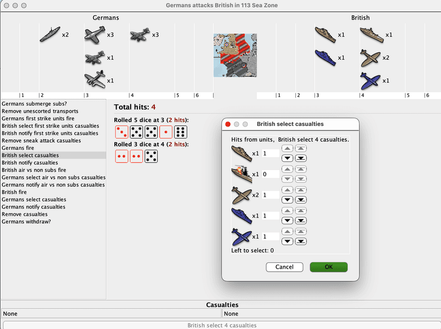Select the blue fighter plane in the British panel

(369, 79)
